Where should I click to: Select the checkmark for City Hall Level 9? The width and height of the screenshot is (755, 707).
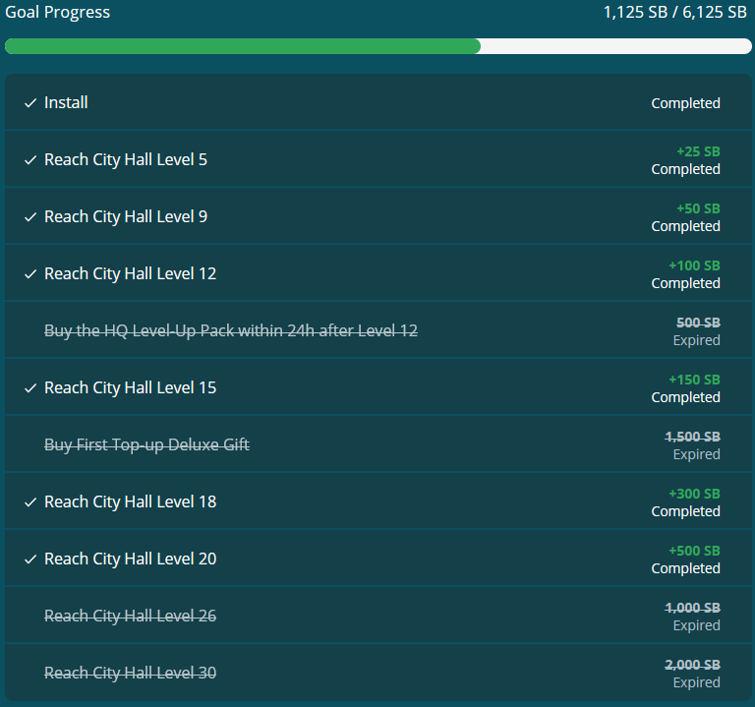(x=30, y=217)
